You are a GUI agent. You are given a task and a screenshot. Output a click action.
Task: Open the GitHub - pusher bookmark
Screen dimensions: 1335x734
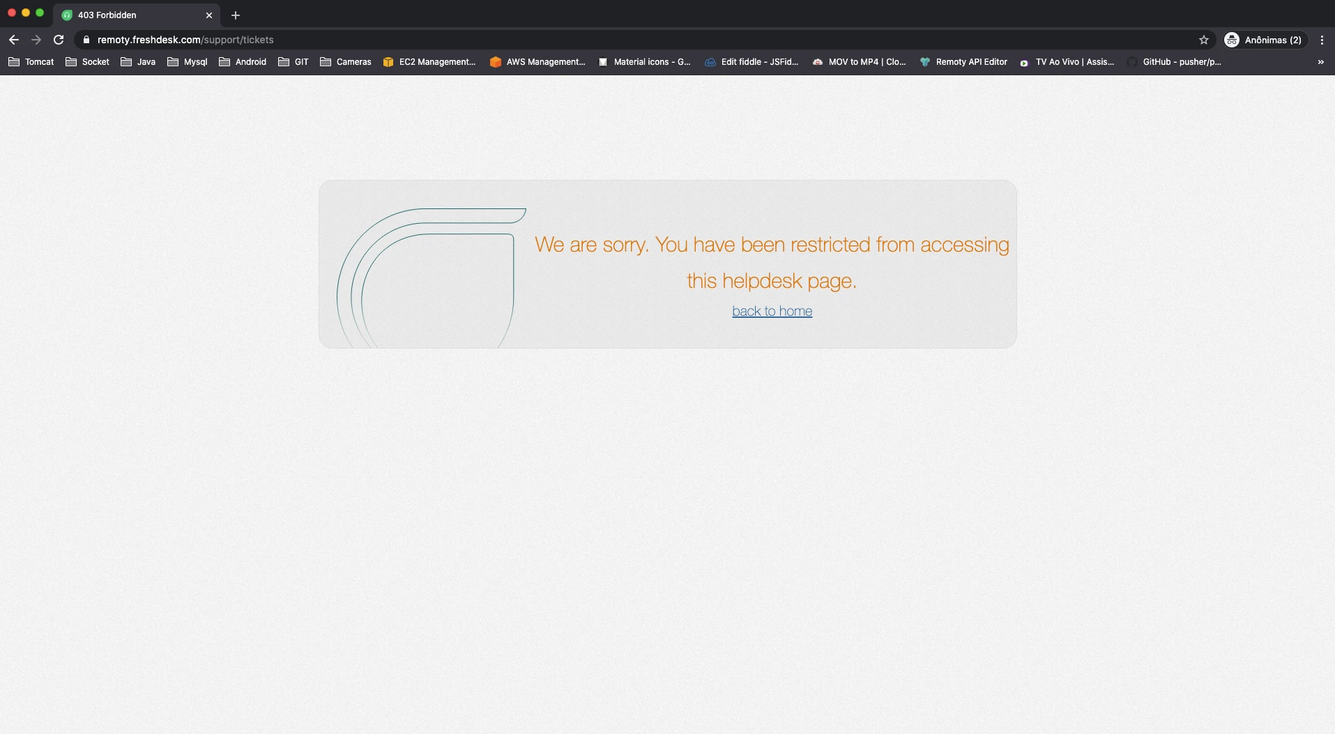[x=1174, y=62]
